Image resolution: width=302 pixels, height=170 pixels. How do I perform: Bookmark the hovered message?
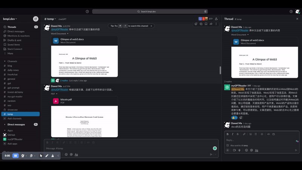[x=206, y=24]
